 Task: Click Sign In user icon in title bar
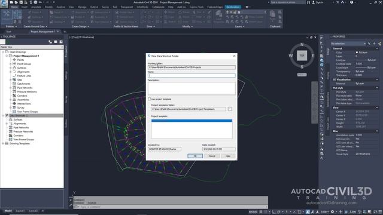[314, 2]
